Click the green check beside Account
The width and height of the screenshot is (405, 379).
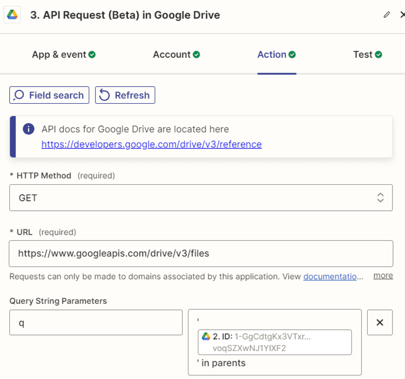[x=196, y=55]
